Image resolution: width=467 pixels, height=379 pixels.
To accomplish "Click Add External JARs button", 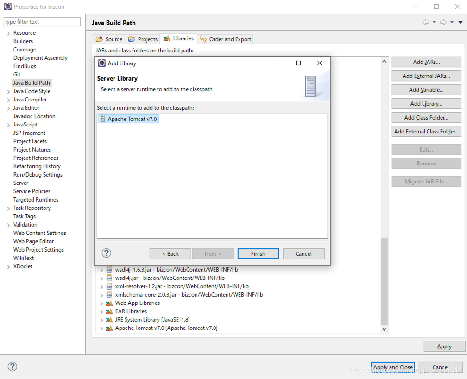I will (x=427, y=76).
